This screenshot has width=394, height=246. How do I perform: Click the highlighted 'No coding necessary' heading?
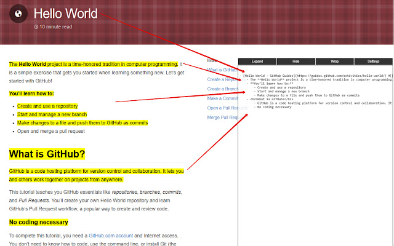tap(38, 222)
